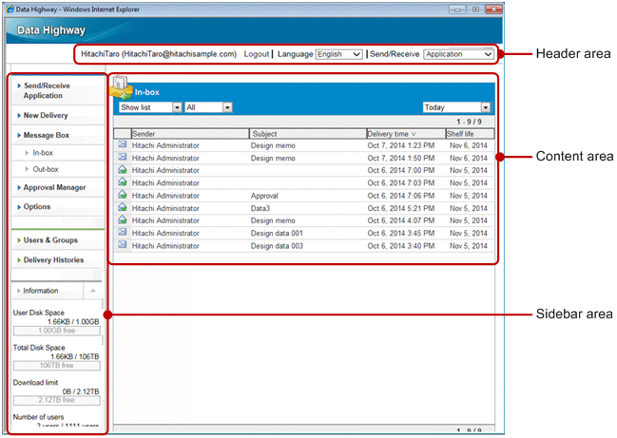Open the Today date filter dropdown

[x=456, y=108]
